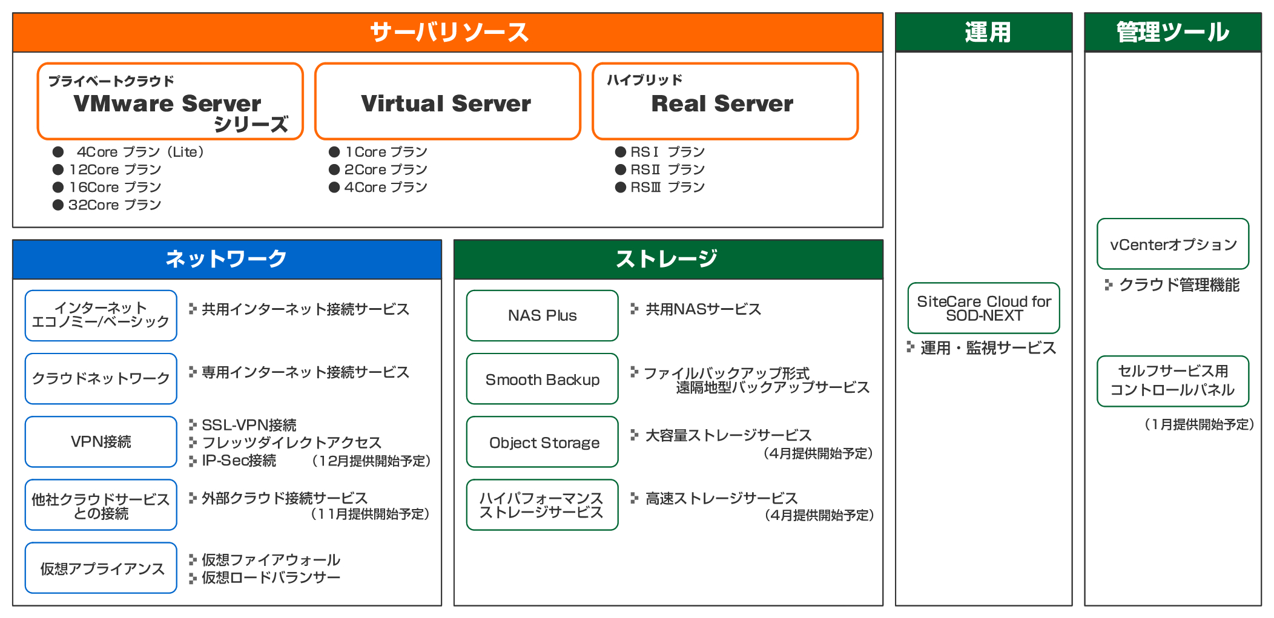Click the 共用インターネット接続サービス text
Viewport: 1274px width, 618px height.
(x=306, y=309)
